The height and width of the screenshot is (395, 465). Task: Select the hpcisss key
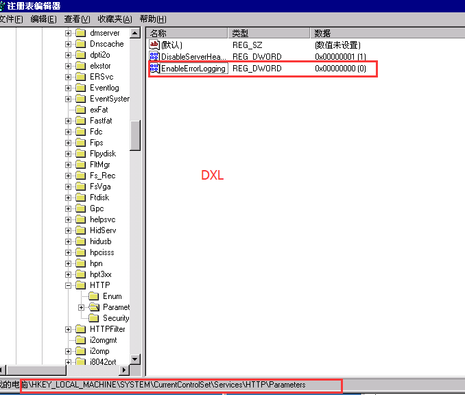[x=102, y=252]
